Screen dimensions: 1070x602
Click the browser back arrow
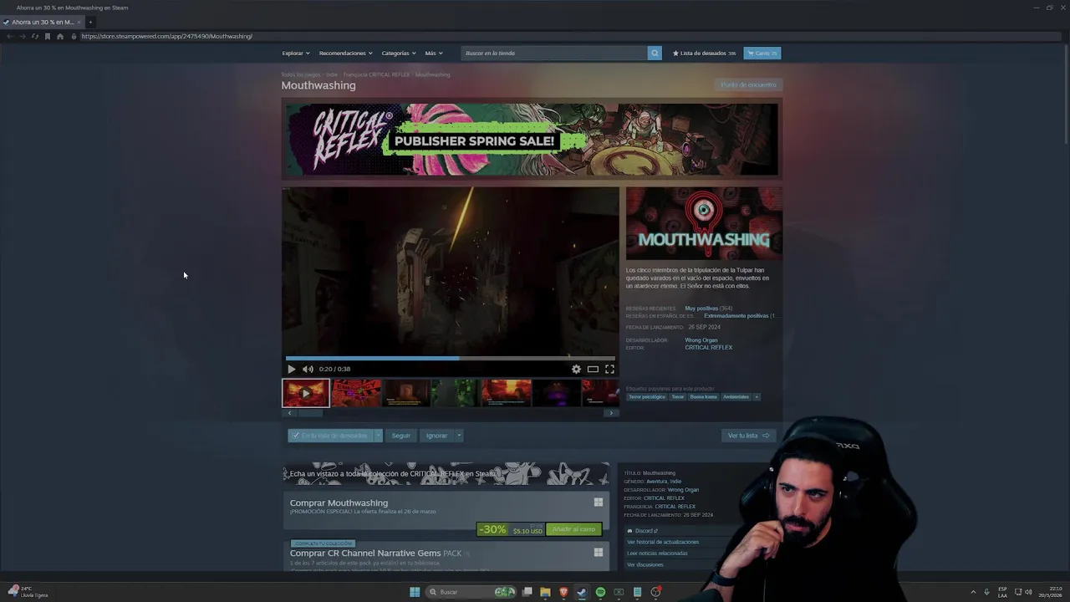click(x=10, y=36)
